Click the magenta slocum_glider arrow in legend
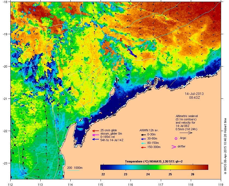 click(x=96, y=135)
